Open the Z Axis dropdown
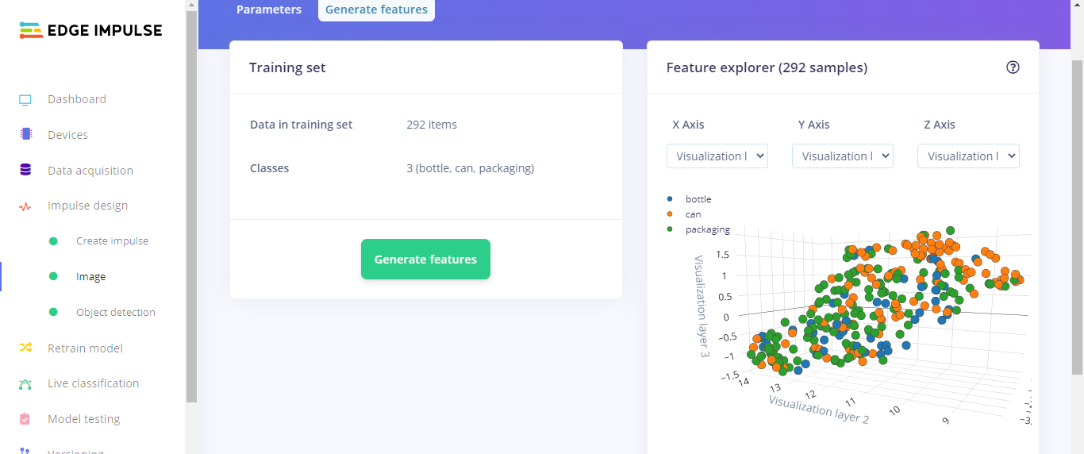 [968, 156]
